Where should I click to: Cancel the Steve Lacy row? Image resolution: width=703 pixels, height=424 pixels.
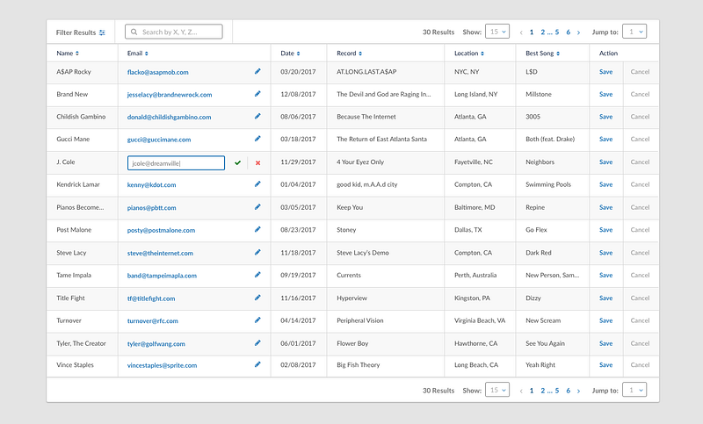(x=640, y=253)
